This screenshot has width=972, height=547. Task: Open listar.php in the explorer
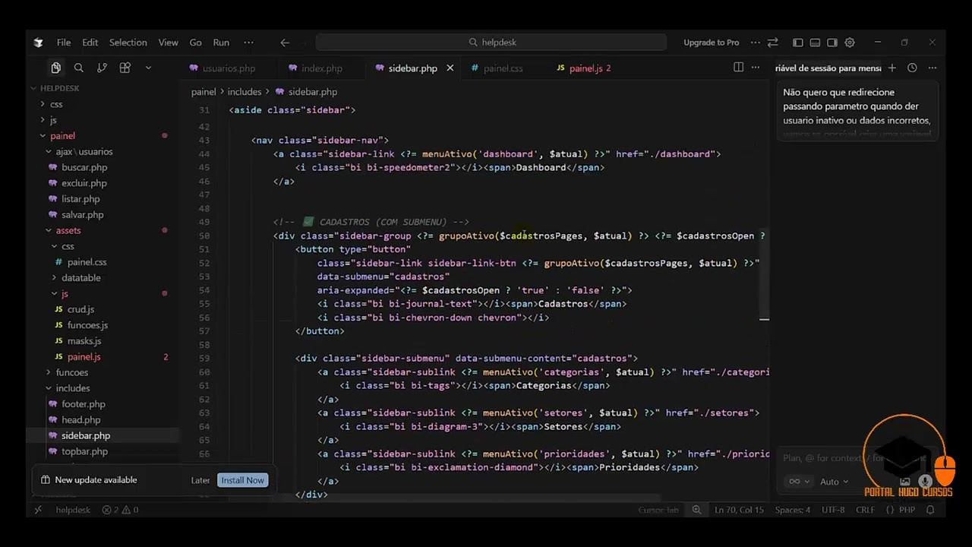click(x=80, y=199)
